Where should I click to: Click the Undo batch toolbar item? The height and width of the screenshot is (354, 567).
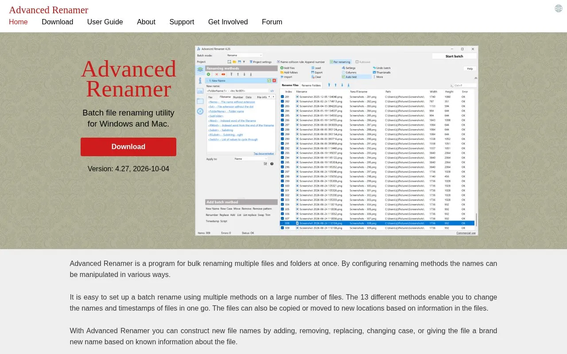pyautogui.click(x=382, y=68)
